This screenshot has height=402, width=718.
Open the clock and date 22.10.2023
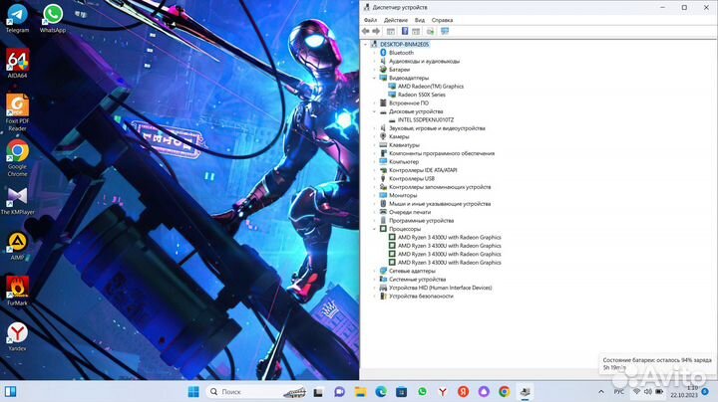(x=684, y=391)
